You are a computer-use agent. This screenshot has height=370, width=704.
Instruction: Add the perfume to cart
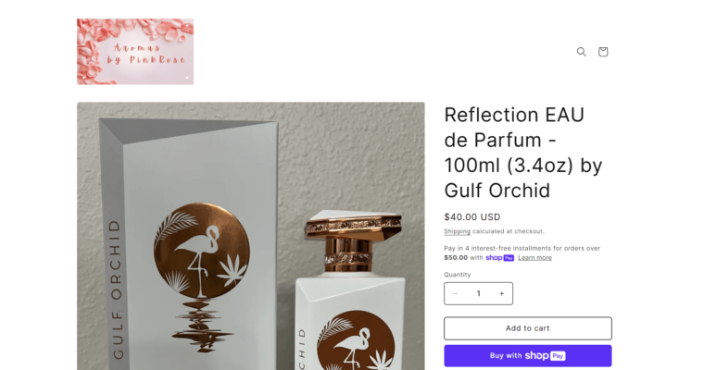pos(528,328)
